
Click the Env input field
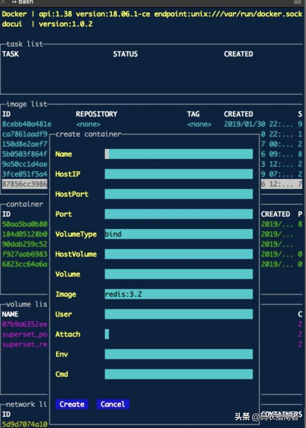(179, 354)
